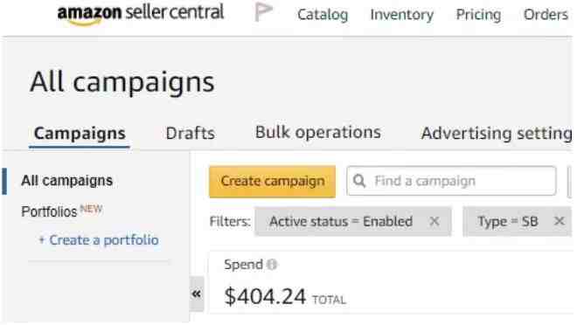
Task: Click the Amazon Seller Central logo
Action: pyautogui.click(x=141, y=14)
